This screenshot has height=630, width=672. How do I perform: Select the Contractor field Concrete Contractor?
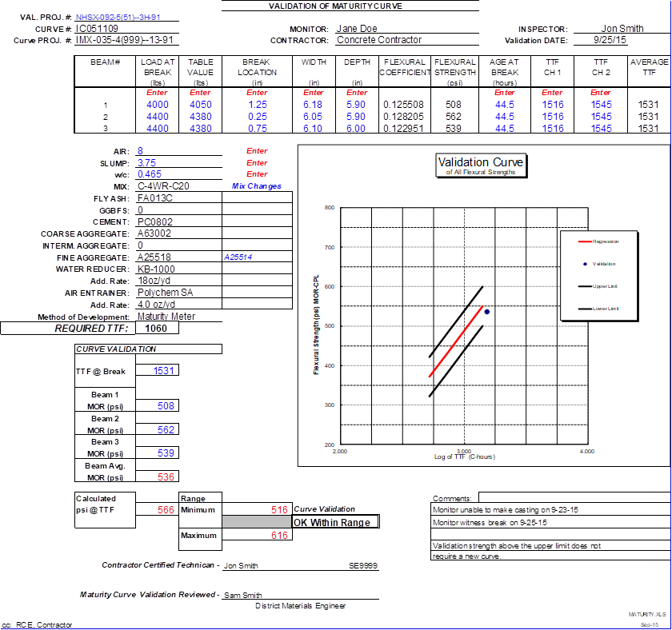coord(378,40)
